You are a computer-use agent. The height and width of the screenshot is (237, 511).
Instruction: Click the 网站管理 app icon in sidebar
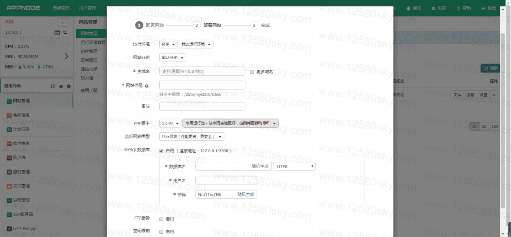pos(10,101)
